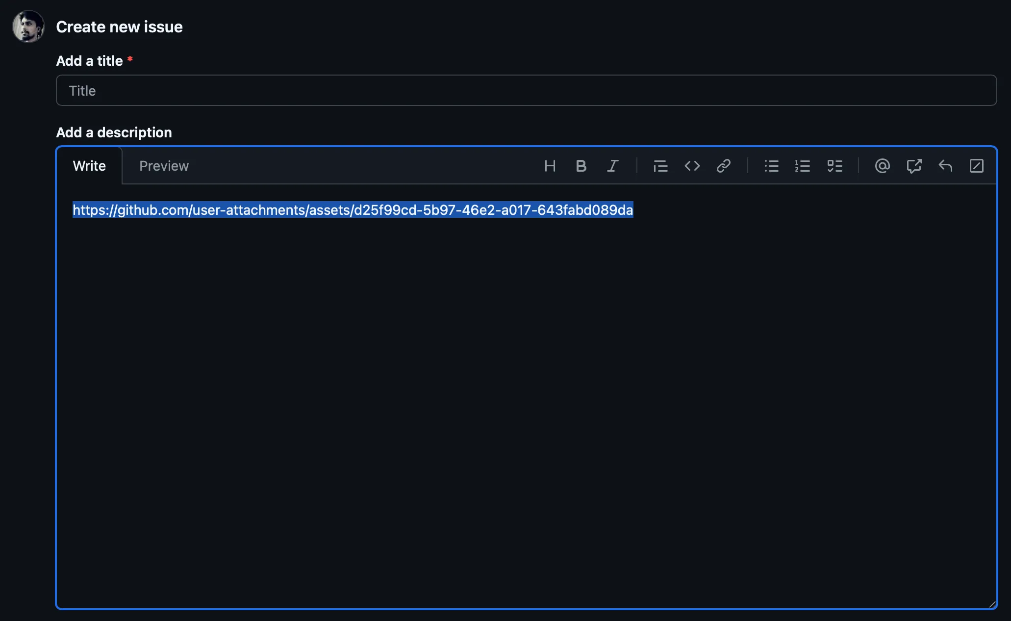The height and width of the screenshot is (621, 1011).
Task: Insert a quote block
Action: [660, 166]
